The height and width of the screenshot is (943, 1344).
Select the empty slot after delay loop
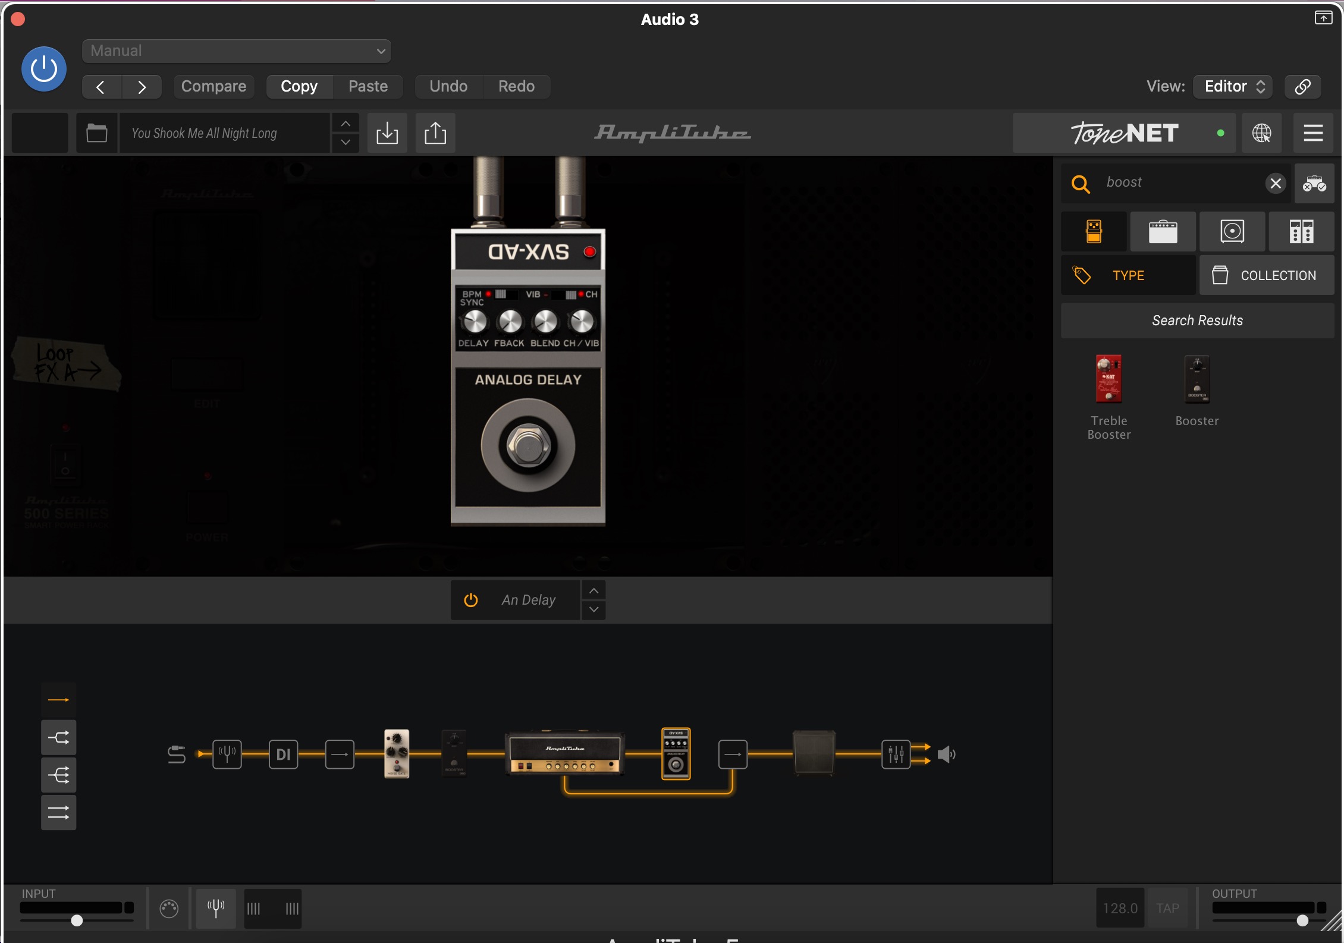(x=733, y=755)
